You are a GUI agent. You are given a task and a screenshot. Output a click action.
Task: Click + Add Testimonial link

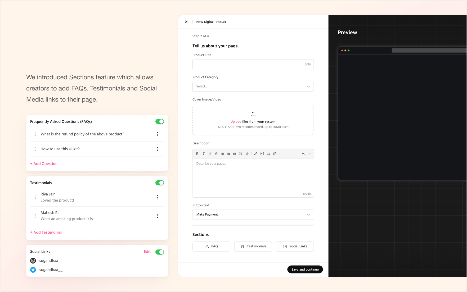[46, 232]
